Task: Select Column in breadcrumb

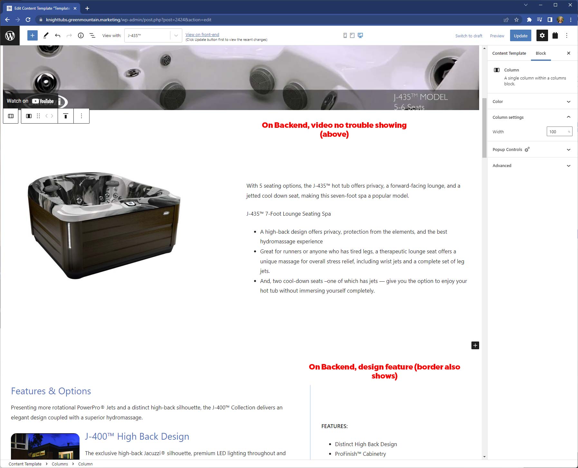Action: pyautogui.click(x=85, y=464)
